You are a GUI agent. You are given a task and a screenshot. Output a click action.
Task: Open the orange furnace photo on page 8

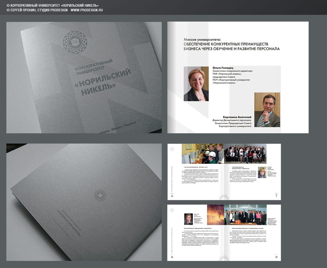(216, 215)
